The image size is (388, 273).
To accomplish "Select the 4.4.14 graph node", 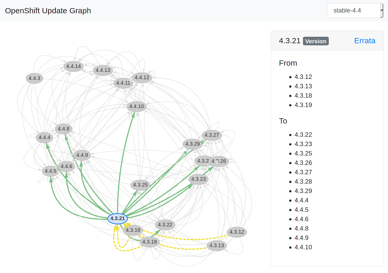I will pos(74,66).
